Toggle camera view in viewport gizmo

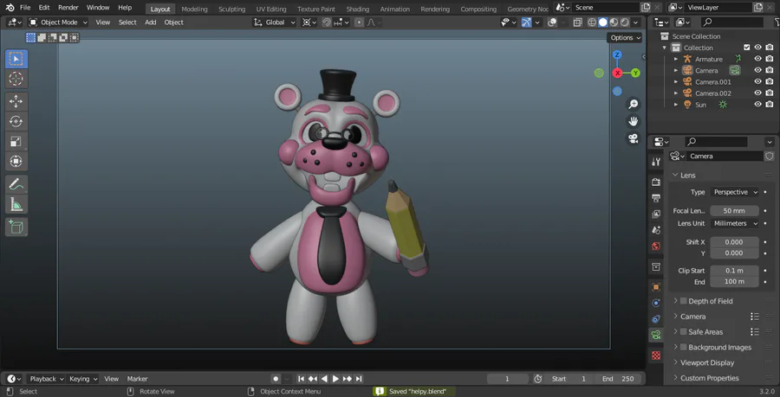[634, 138]
